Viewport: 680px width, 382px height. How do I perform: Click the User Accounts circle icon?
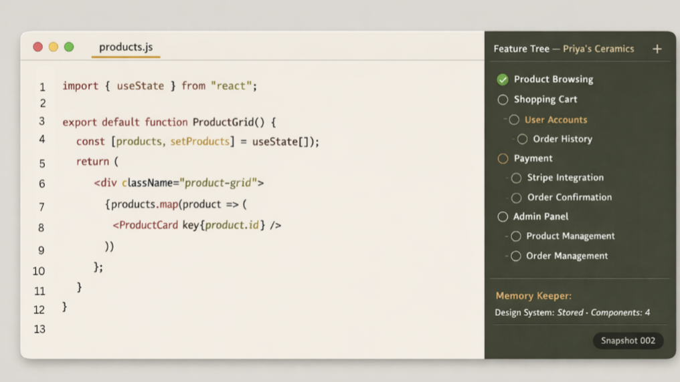[x=514, y=120]
